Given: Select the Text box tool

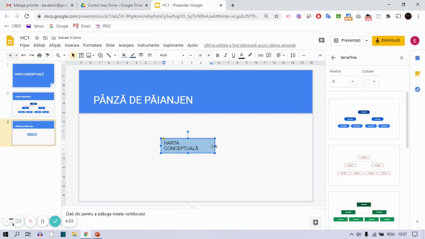Looking at the screenshot, I should click(x=81, y=55).
